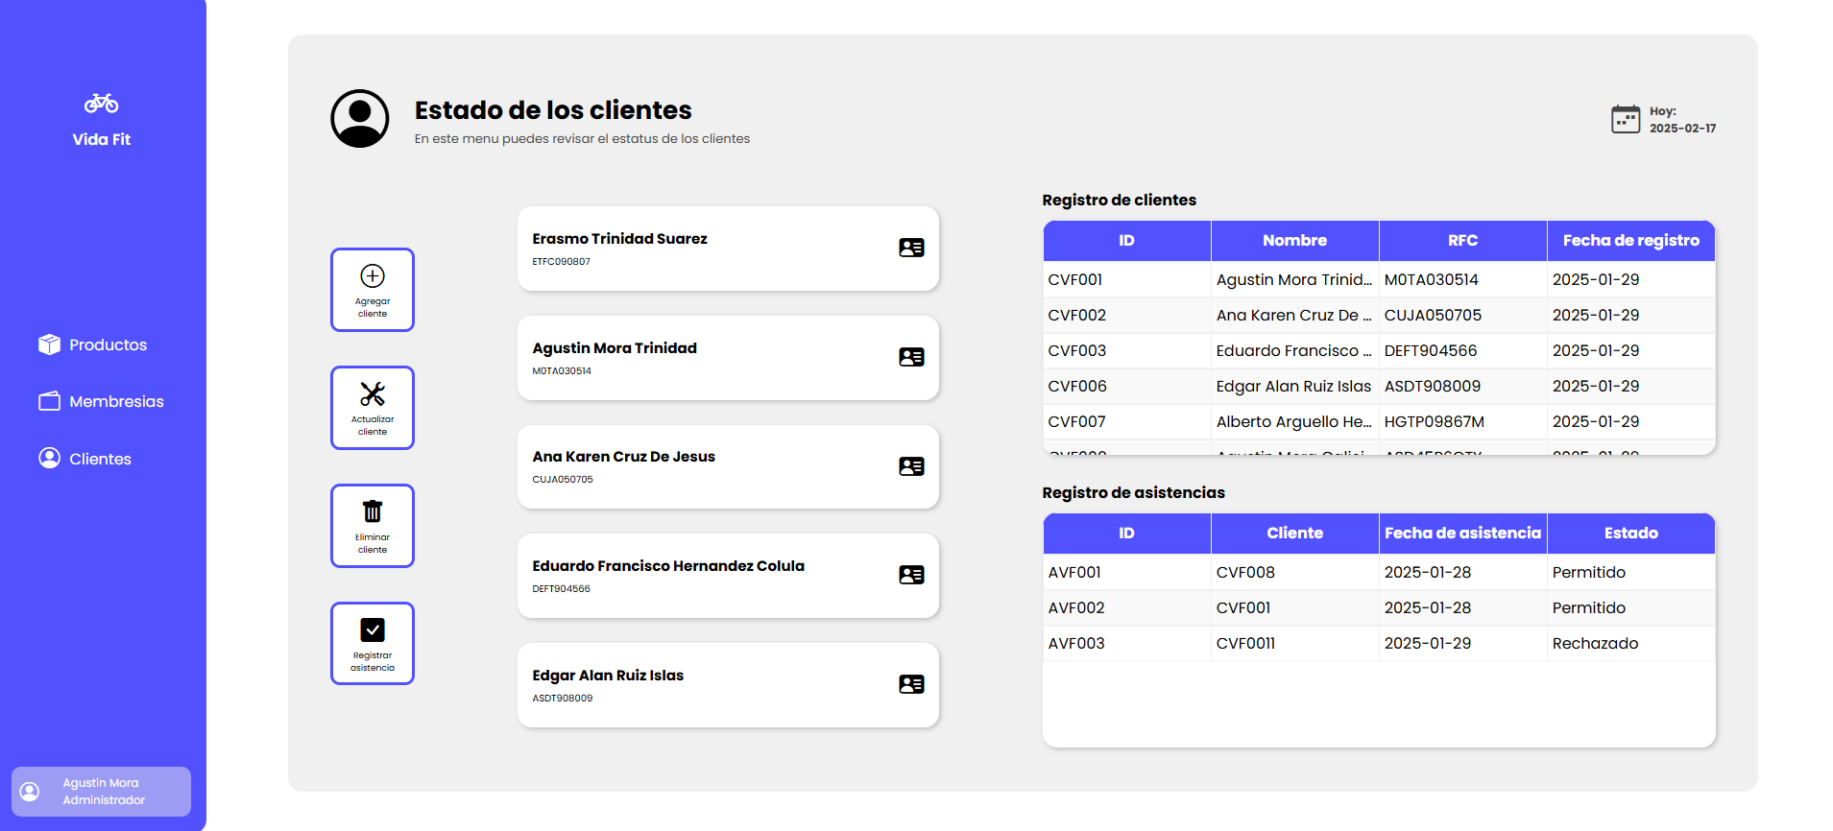
Task: Click the checkmark icon for Registrar asistencia
Action: tap(373, 629)
